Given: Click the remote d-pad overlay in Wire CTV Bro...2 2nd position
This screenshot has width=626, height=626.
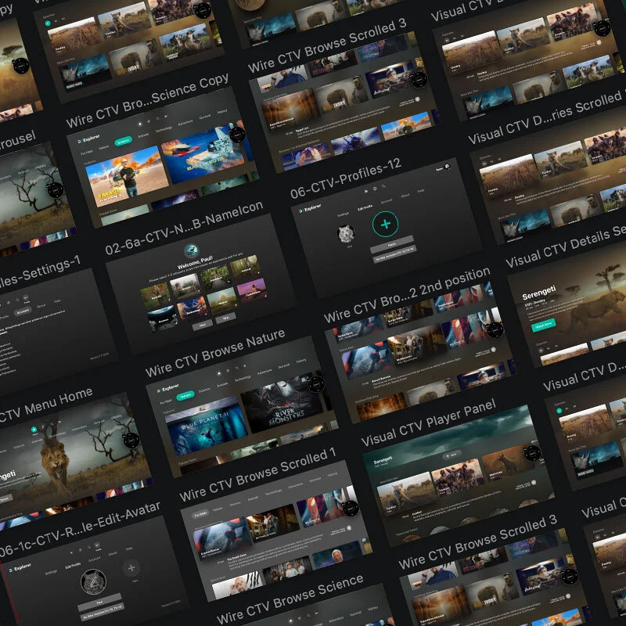Looking at the screenshot, I should (x=495, y=329).
